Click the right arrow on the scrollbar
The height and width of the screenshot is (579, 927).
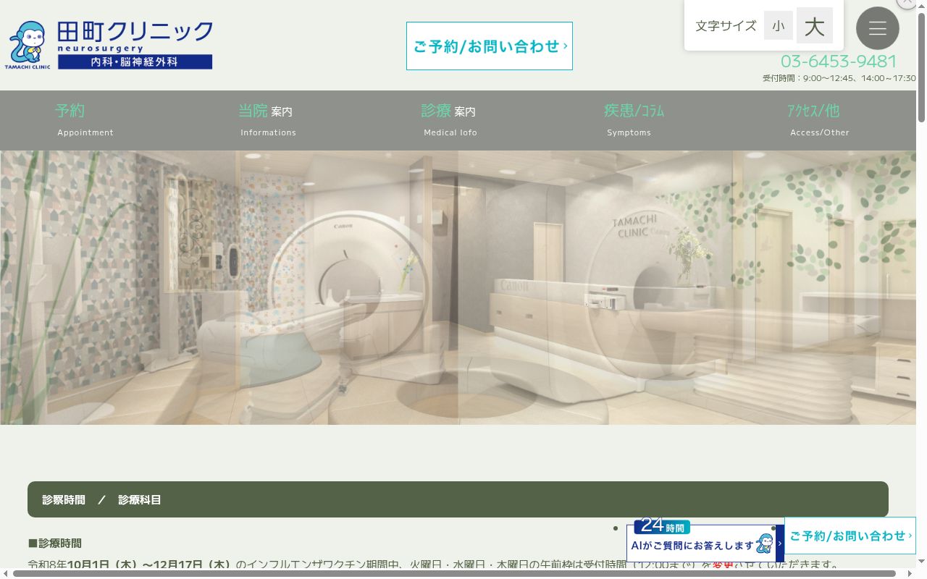tap(910, 574)
